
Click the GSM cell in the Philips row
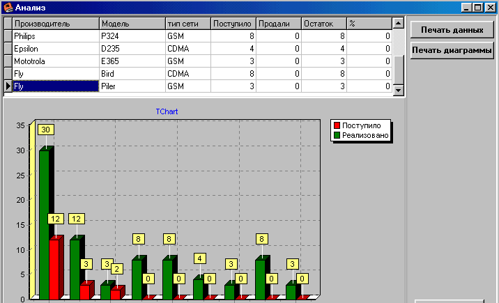click(188, 36)
